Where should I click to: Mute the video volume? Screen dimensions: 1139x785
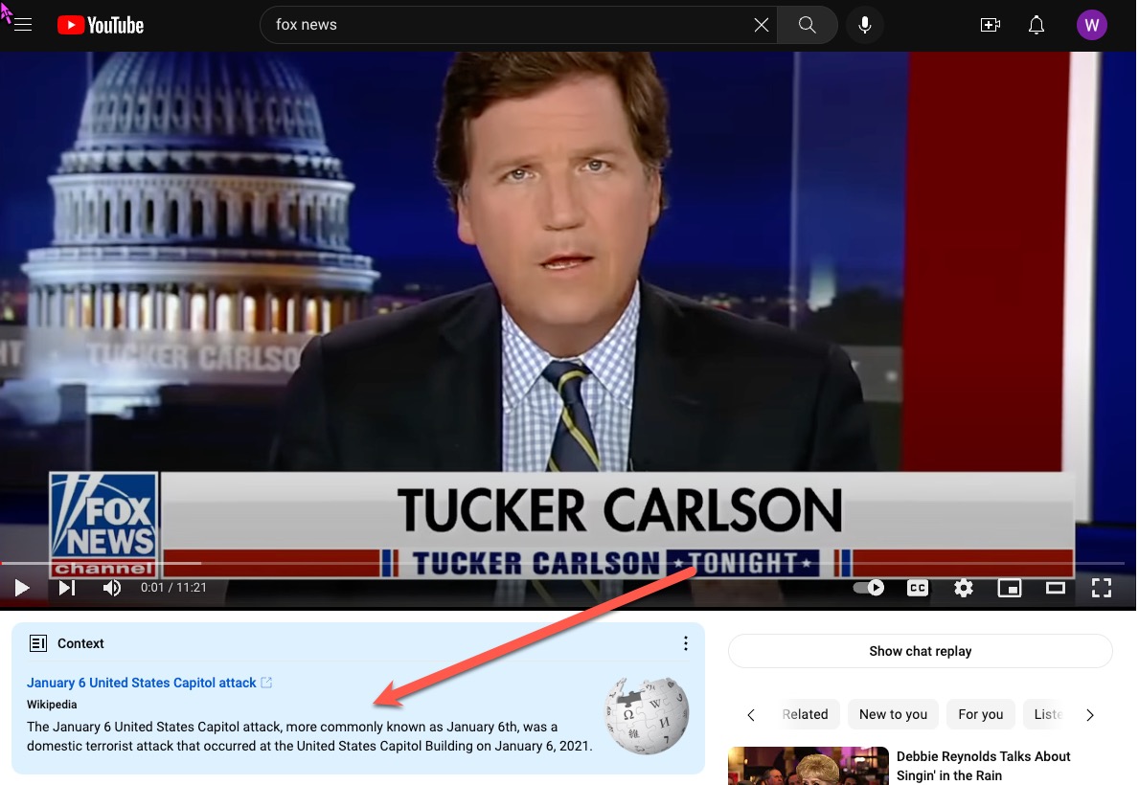coord(111,588)
